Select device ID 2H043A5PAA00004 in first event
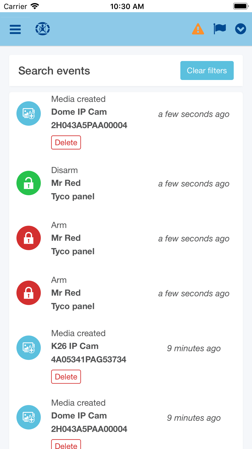The image size is (252, 449). [89, 125]
